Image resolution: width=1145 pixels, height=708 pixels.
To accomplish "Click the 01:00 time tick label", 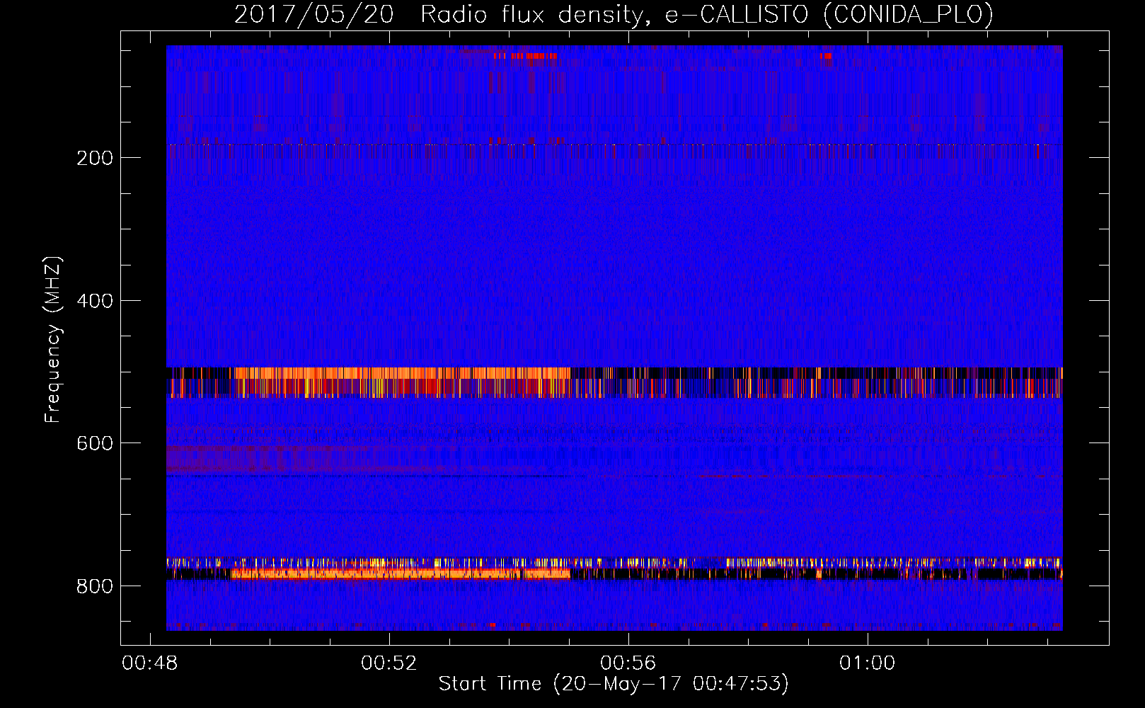I will tap(867, 663).
